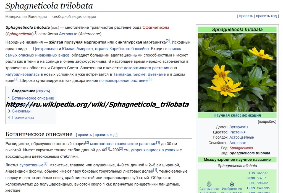This screenshot has height=193, width=283.
Task: Open the Астровые family link
Action: (237, 143)
